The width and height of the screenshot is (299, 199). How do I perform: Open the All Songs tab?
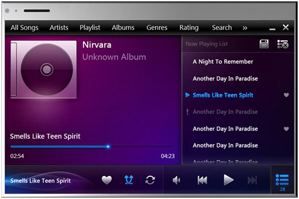(24, 28)
